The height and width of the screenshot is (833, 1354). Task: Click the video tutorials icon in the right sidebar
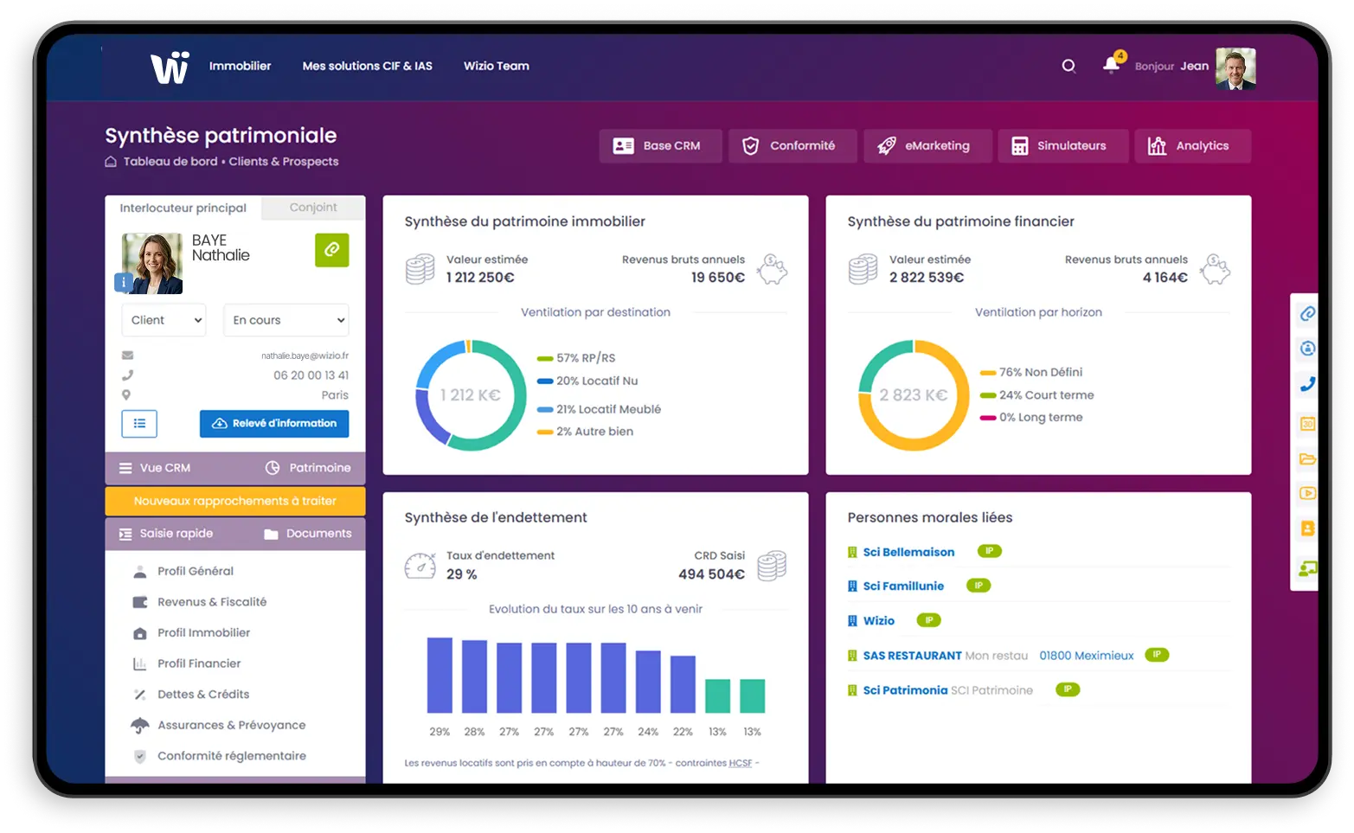(1306, 495)
